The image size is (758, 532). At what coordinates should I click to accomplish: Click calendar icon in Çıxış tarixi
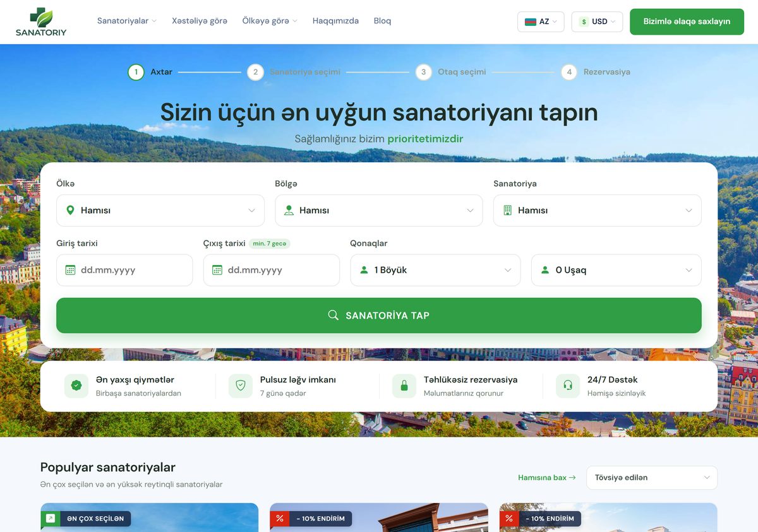(217, 270)
